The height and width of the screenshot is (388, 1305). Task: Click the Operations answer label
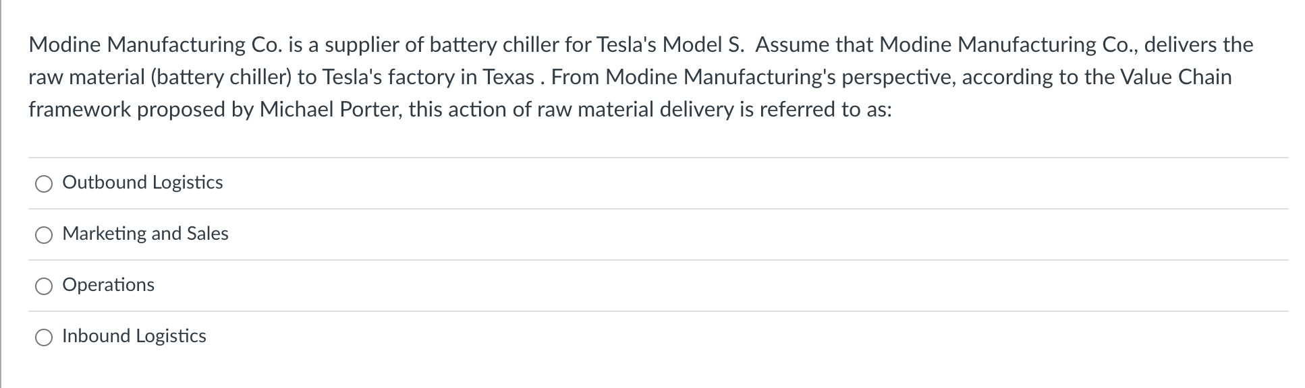(x=108, y=286)
